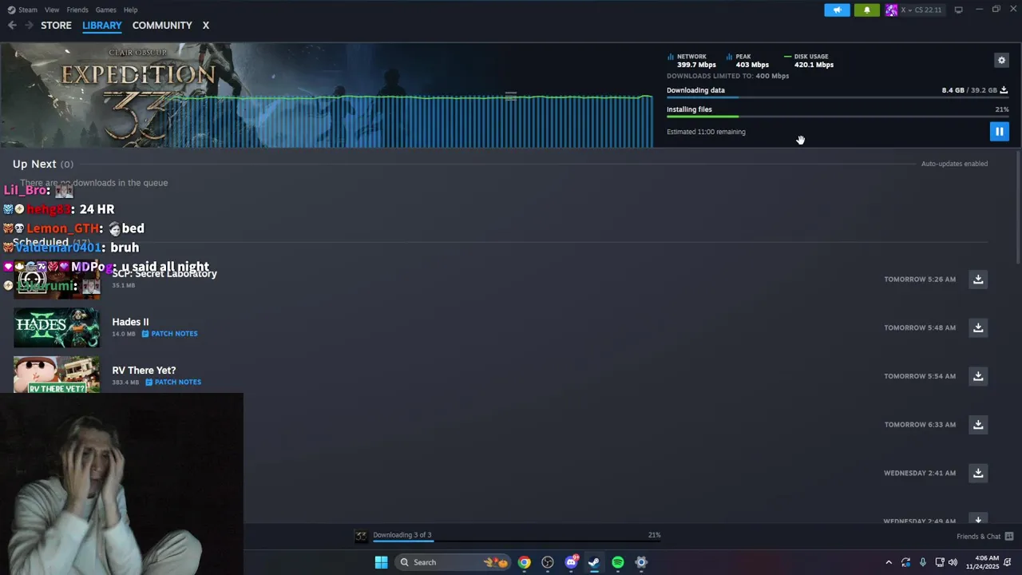Open Hades II PATCH NOTES link

(170, 334)
